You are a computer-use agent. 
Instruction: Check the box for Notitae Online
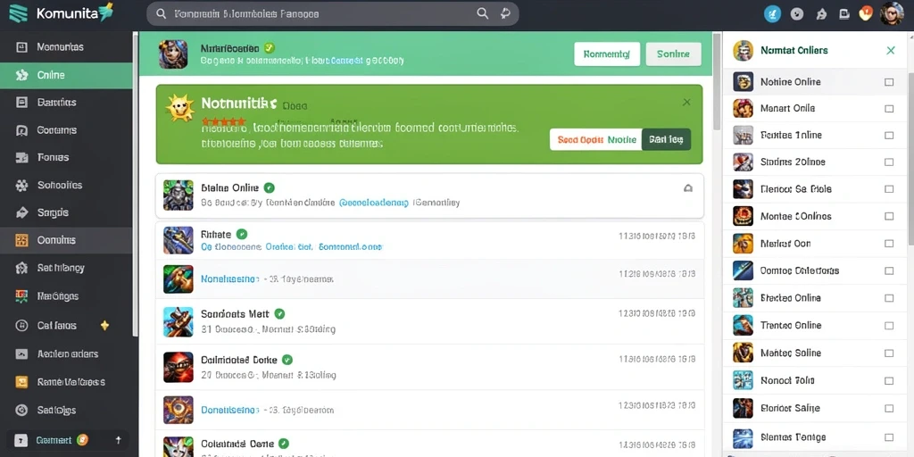click(889, 82)
